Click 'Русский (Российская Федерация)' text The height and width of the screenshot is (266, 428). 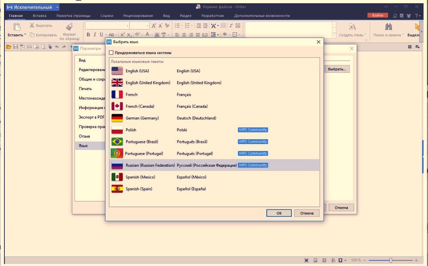(x=207, y=165)
